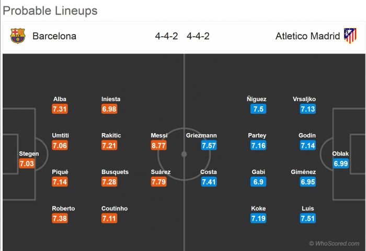Select Griezmann's 7.57 rating badge
This screenshot has width=366, height=251.
[x=209, y=146]
